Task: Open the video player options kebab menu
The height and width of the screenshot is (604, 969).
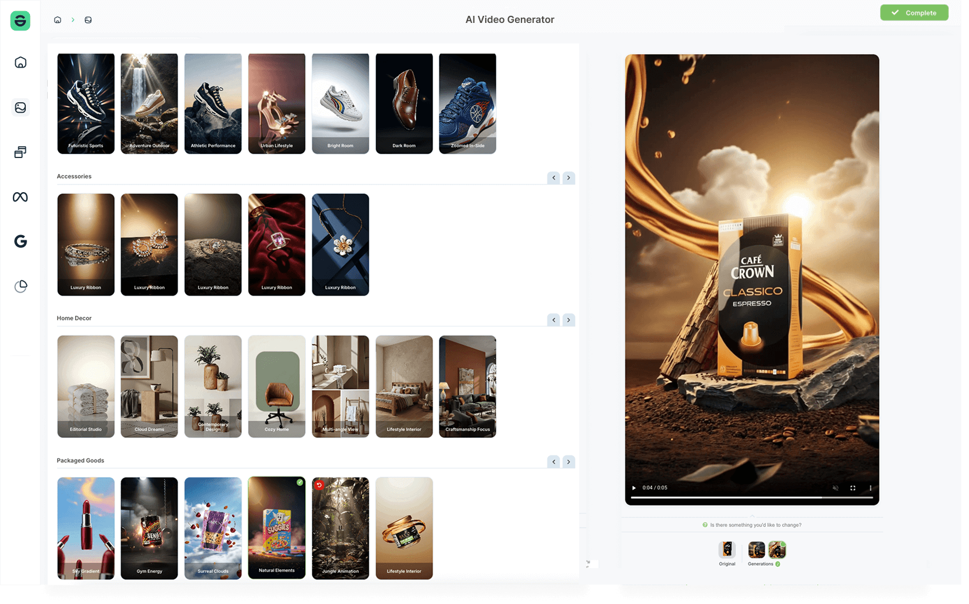Action: pyautogui.click(x=871, y=488)
